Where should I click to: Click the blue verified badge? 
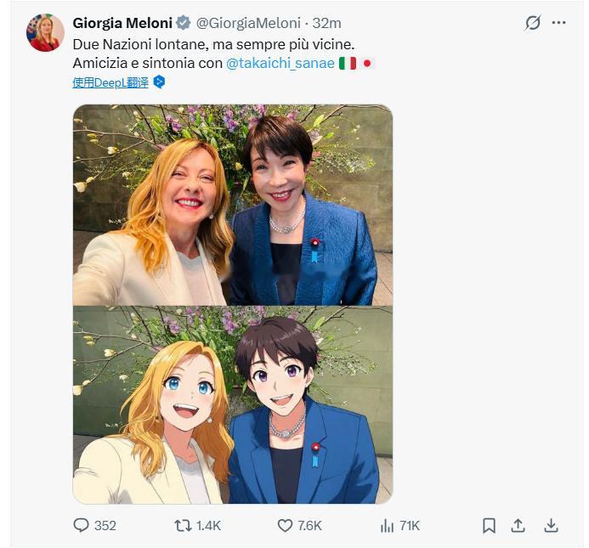click(x=184, y=23)
